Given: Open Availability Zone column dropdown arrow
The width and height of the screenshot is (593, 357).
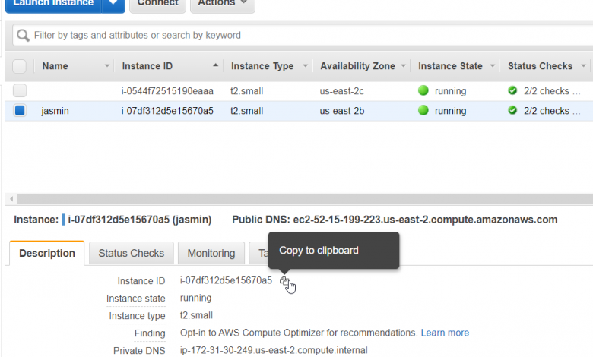Looking at the screenshot, I should click(x=403, y=66).
